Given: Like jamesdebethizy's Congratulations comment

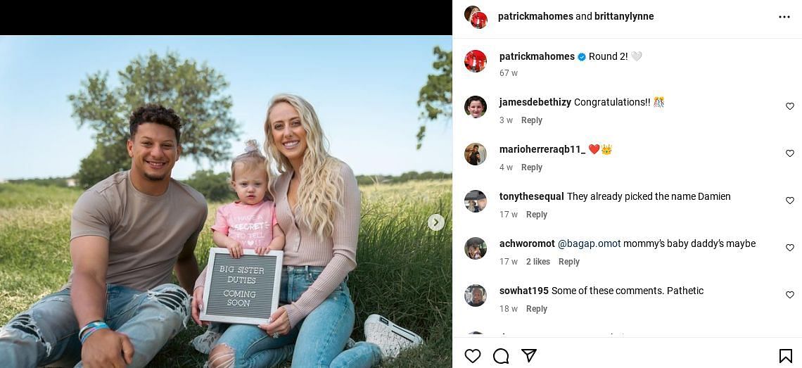Looking at the screenshot, I should tap(790, 106).
